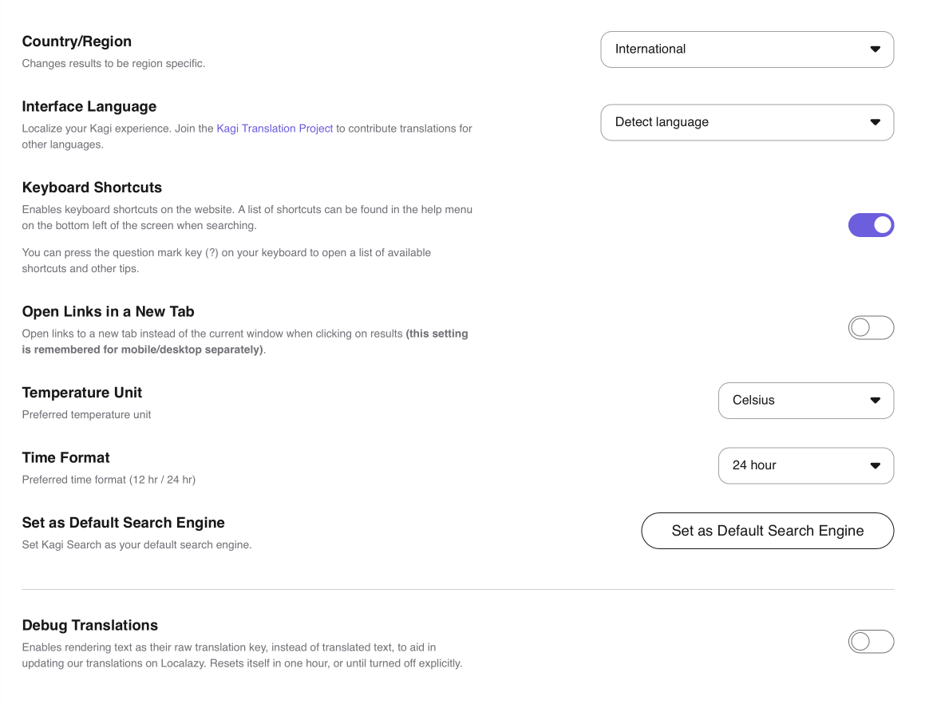Disable the Keyboard Shortcuts toggle
Viewport: 937px width, 704px height.
tap(871, 225)
